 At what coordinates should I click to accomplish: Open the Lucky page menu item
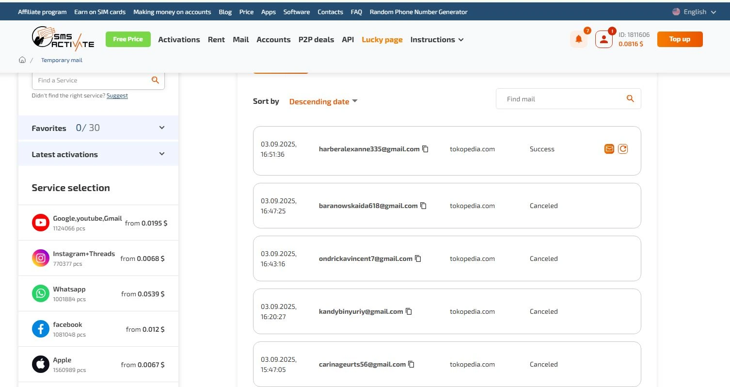(382, 40)
